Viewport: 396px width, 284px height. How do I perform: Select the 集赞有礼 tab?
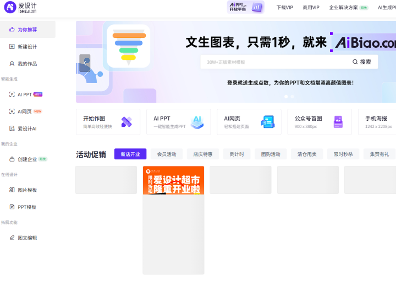(380, 154)
